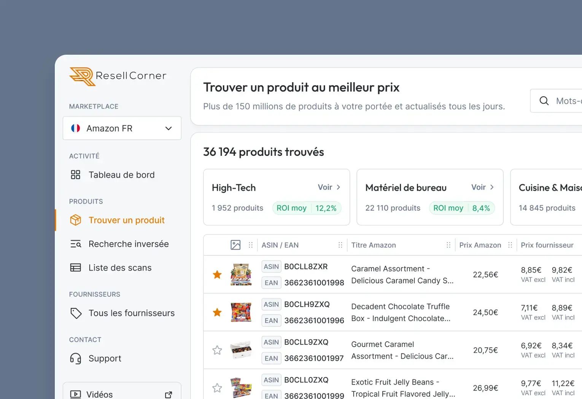
Task: Click the 22,56€ Amazon price
Action: pyautogui.click(x=485, y=275)
